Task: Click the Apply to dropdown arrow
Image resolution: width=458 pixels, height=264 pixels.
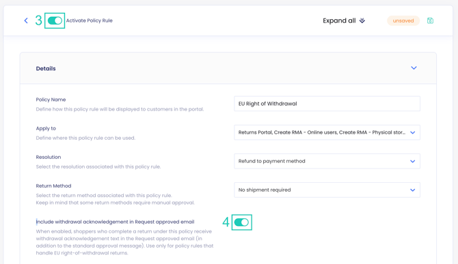Action: click(x=412, y=132)
